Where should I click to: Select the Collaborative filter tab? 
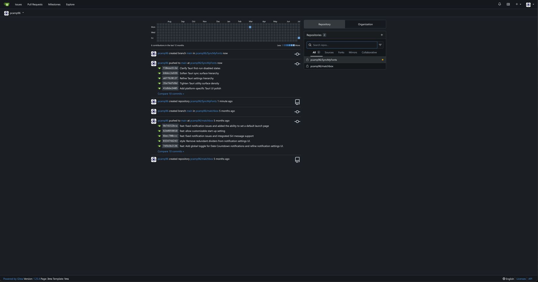click(369, 52)
